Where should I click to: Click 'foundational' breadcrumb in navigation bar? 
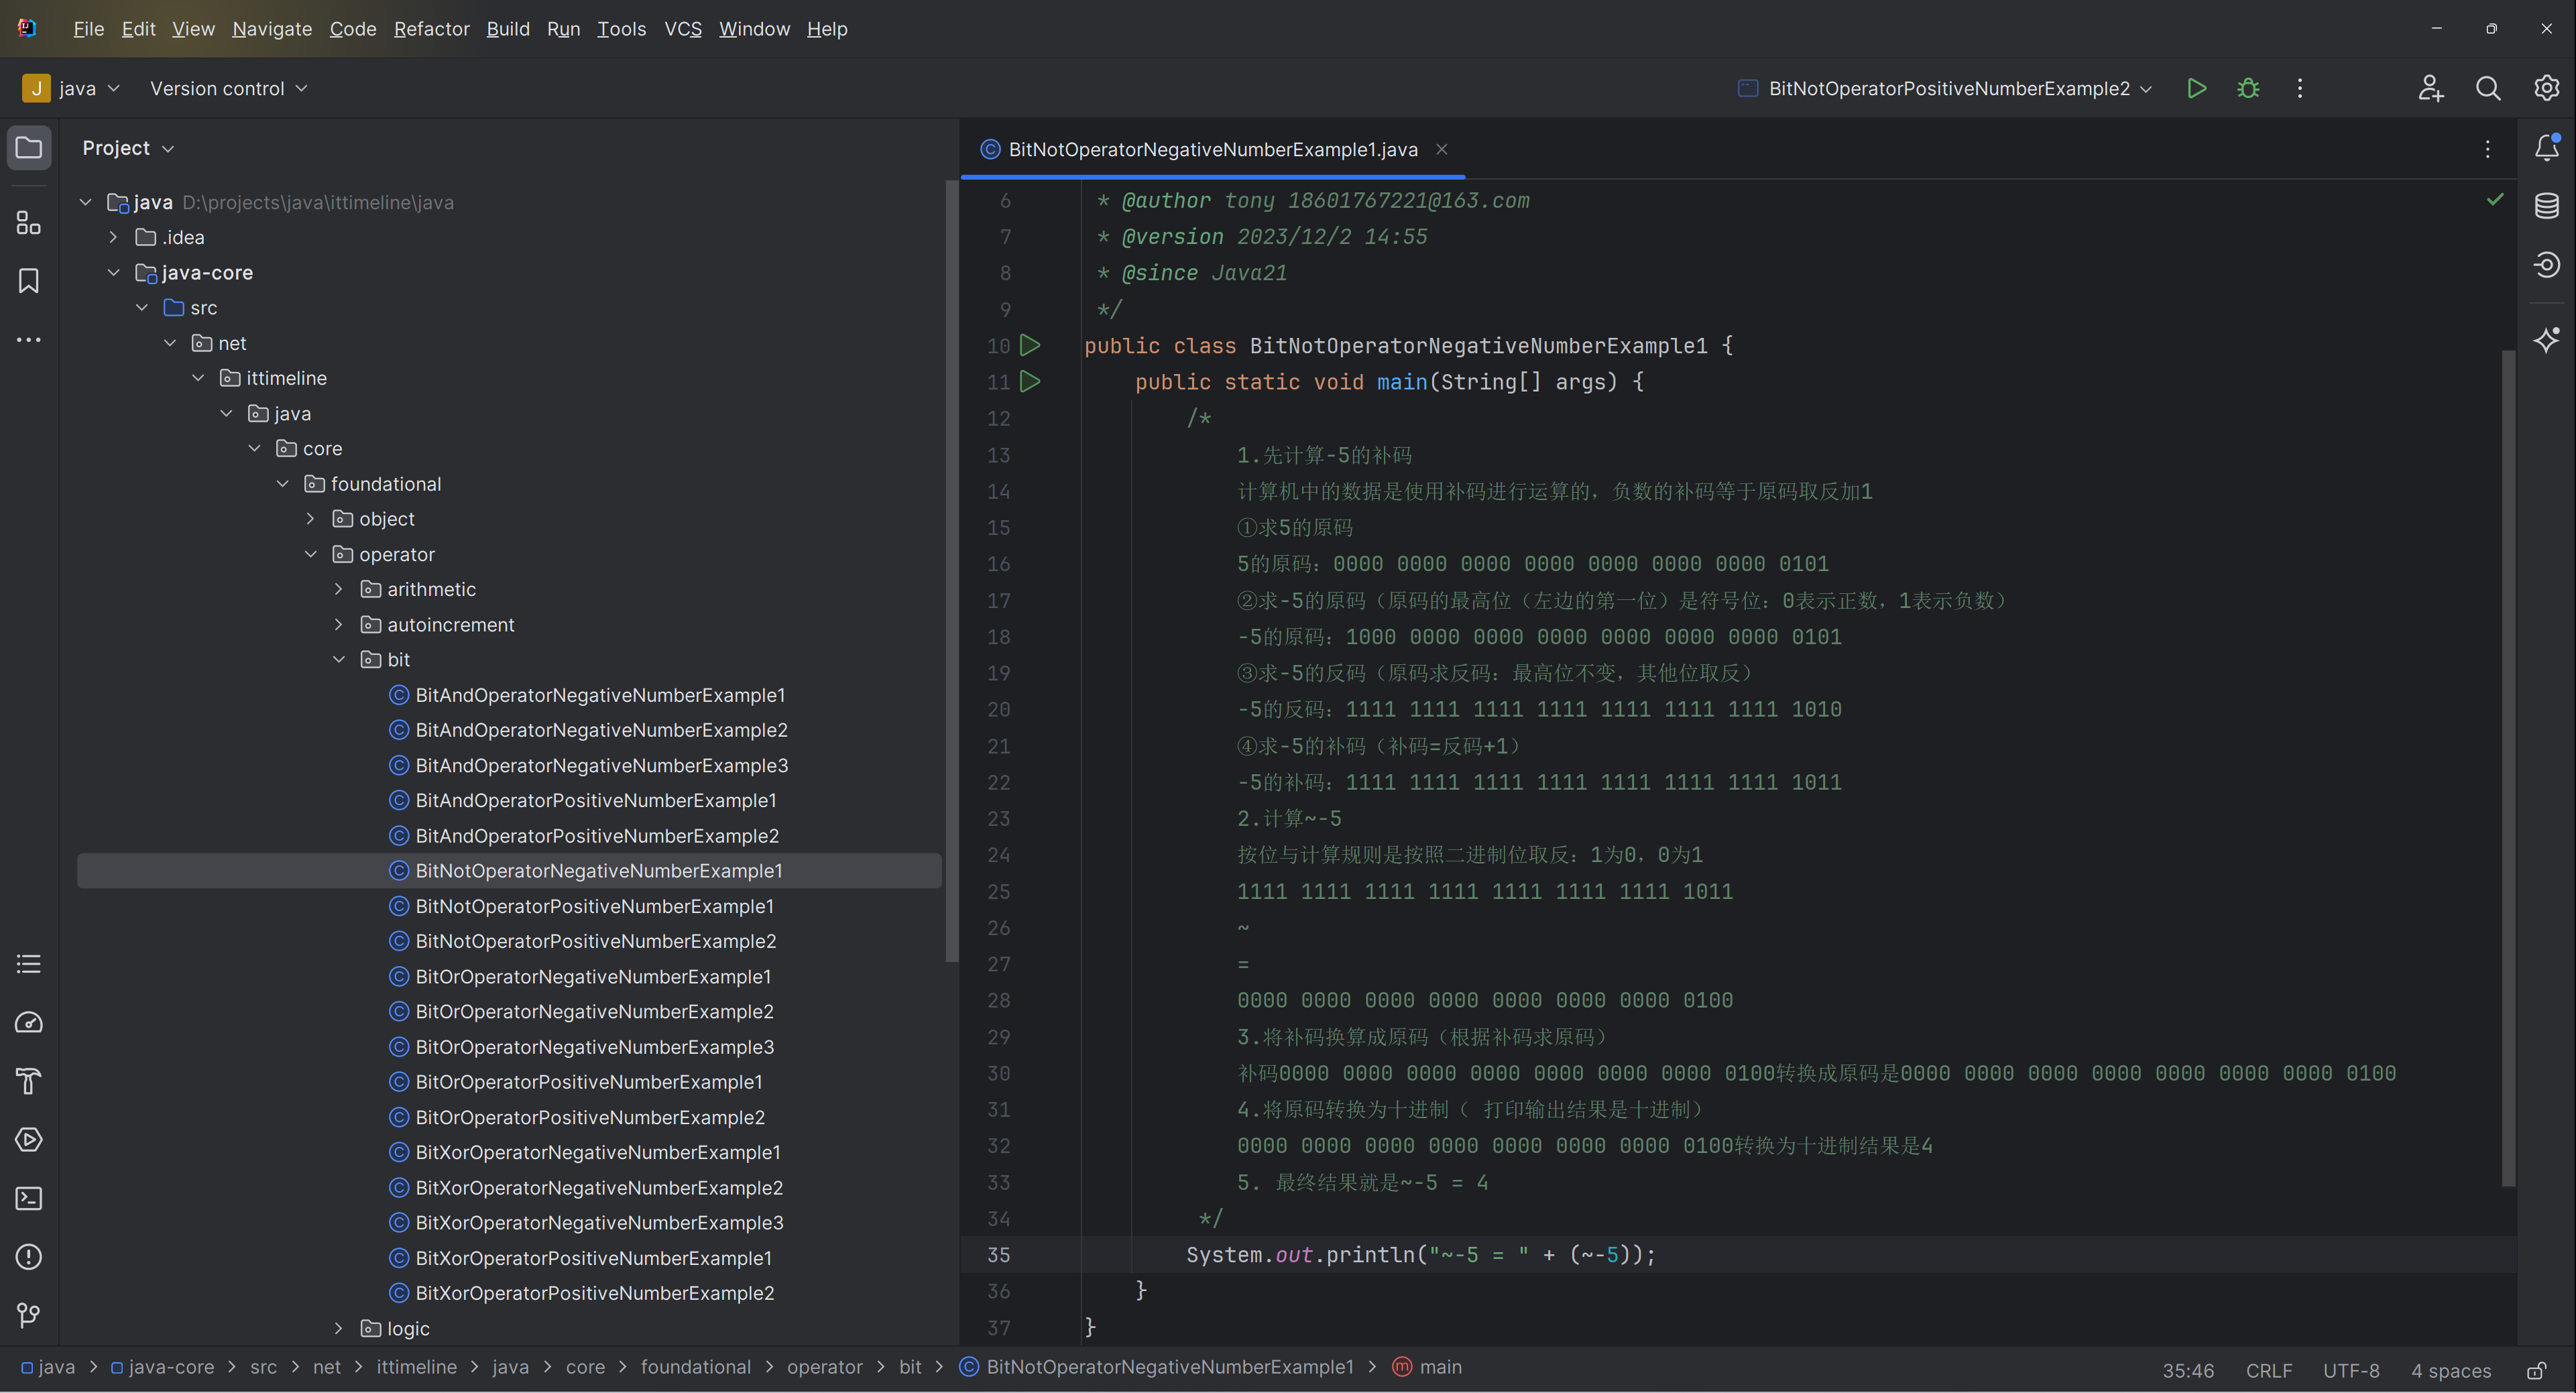pos(696,1367)
